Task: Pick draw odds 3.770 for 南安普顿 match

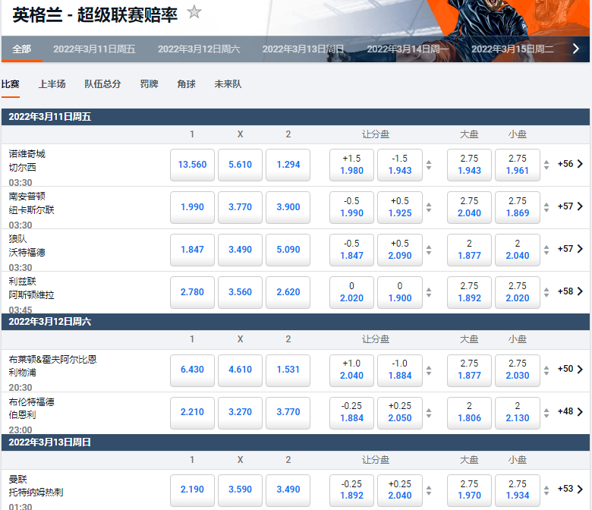Action: 240,207
